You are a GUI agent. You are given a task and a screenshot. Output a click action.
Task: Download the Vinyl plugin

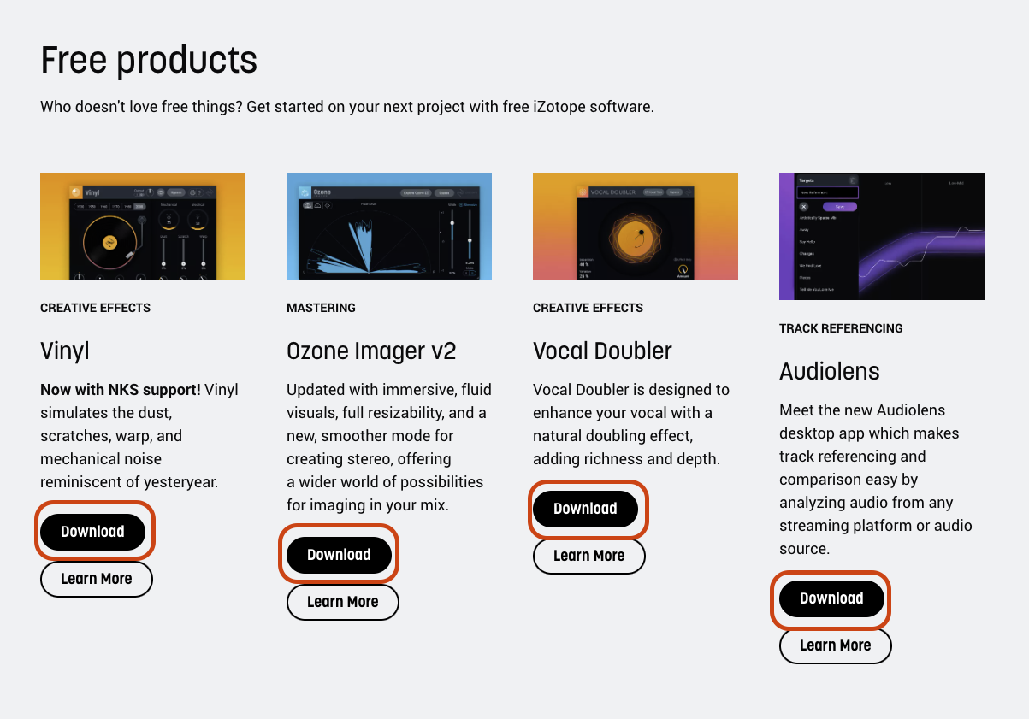pyautogui.click(x=92, y=532)
